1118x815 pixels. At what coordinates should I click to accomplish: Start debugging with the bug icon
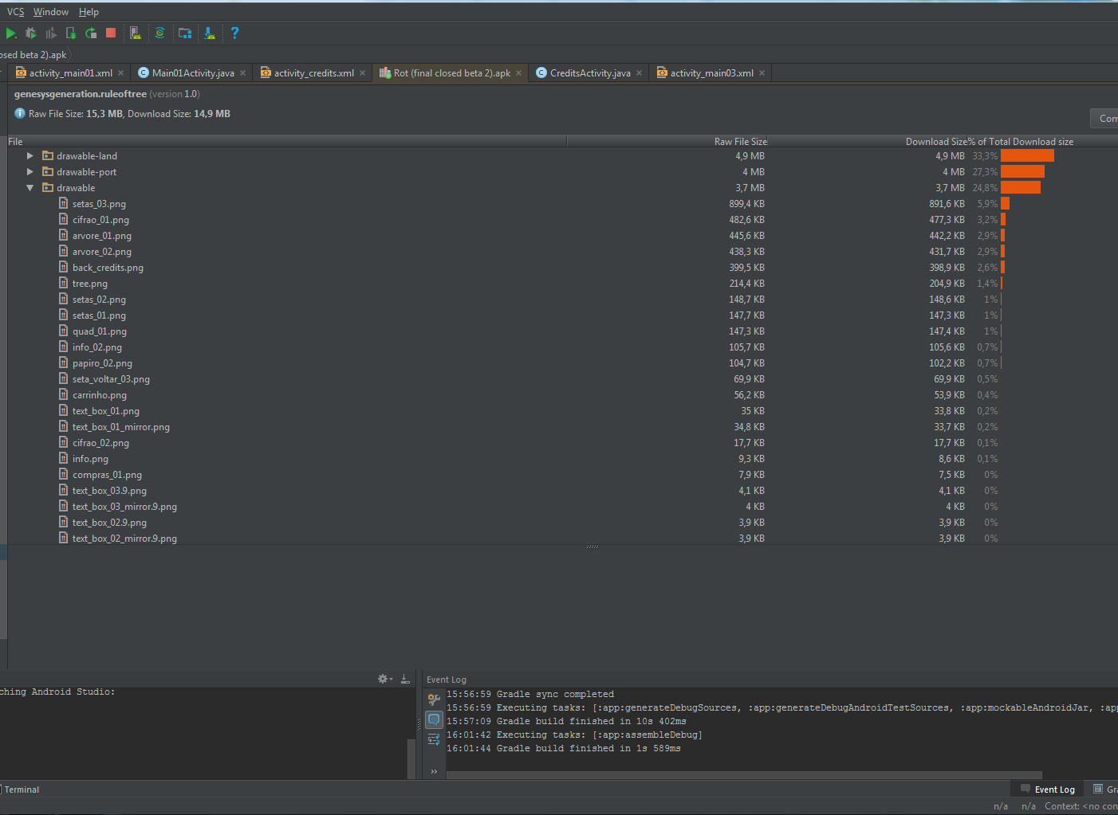(31, 33)
